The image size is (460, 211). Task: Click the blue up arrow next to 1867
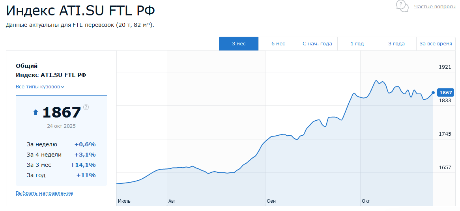pyautogui.click(x=36, y=112)
